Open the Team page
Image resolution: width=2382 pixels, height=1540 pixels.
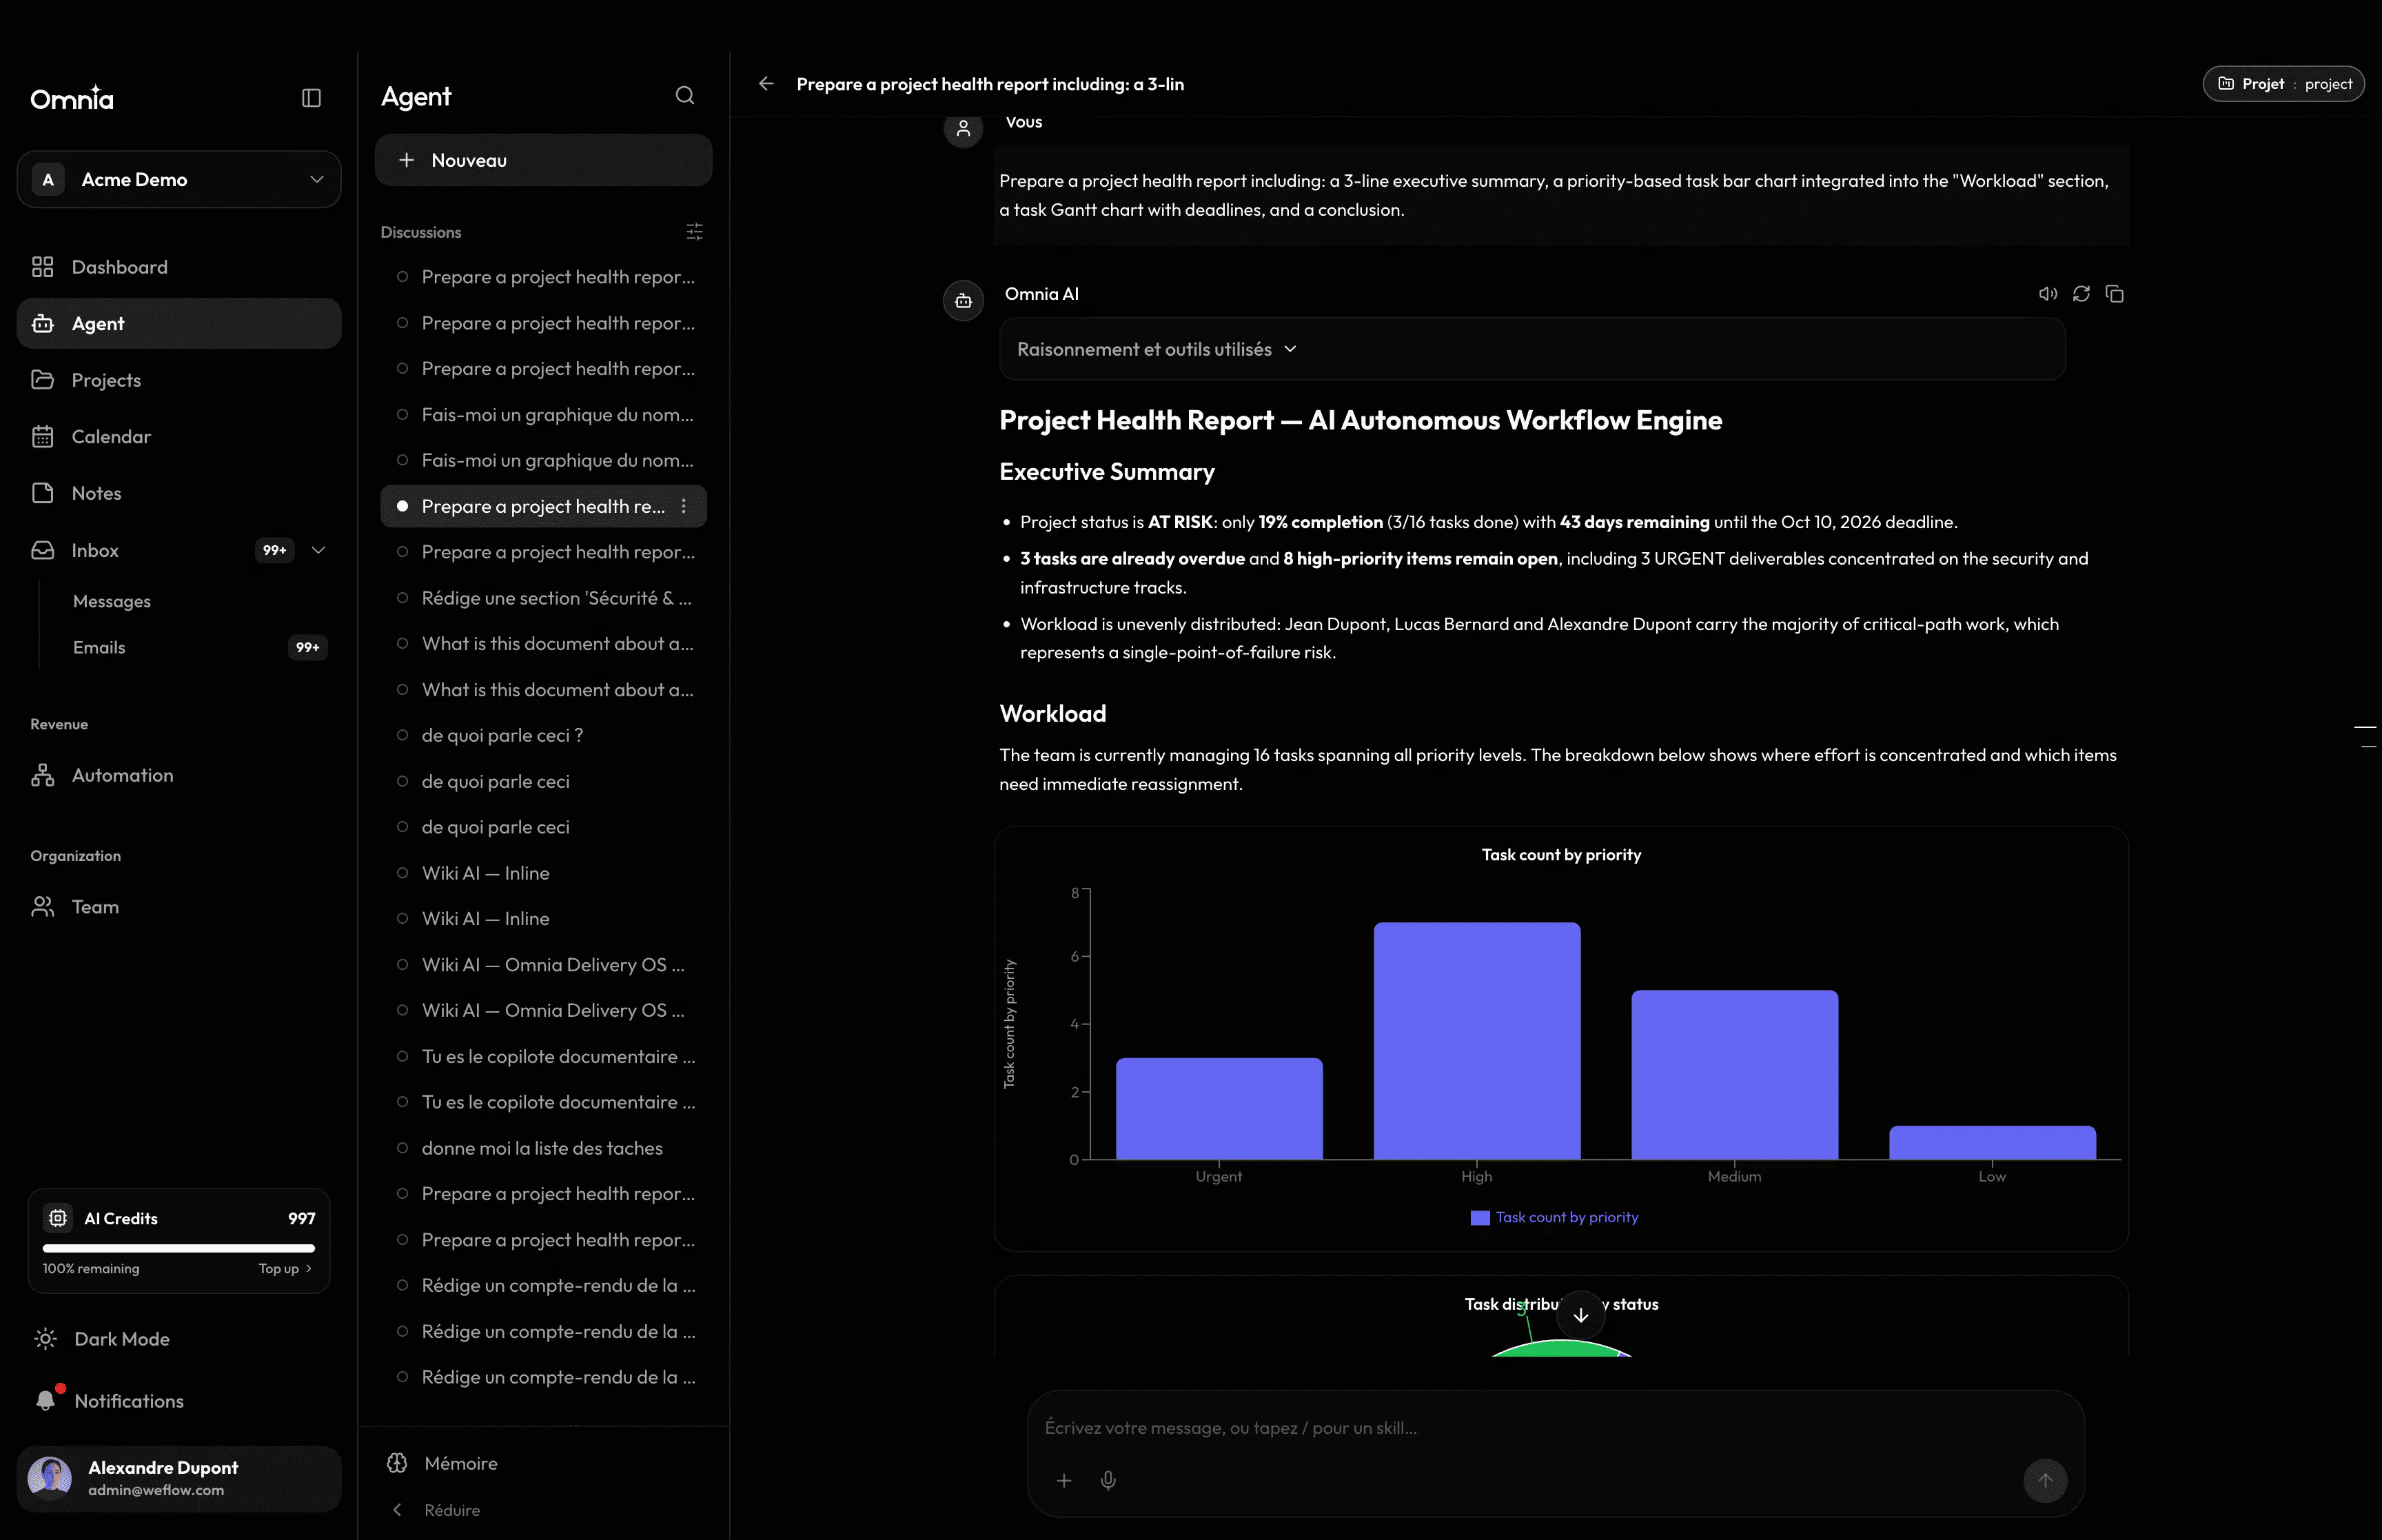pos(179,907)
